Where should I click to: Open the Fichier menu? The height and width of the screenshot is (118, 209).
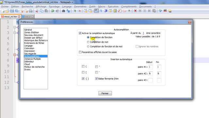click(5, 7)
